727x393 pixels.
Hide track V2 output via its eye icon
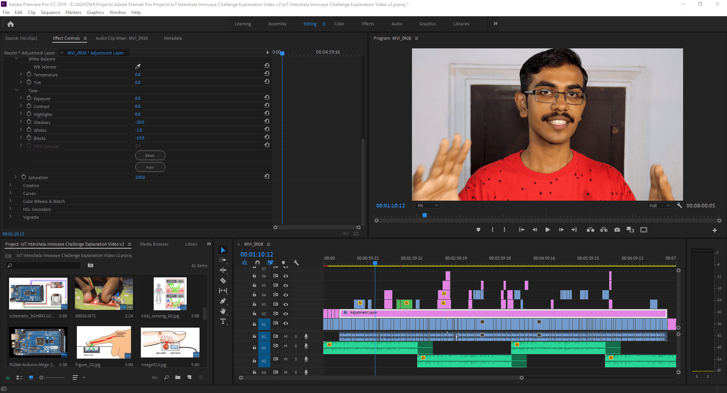pyautogui.click(x=286, y=314)
